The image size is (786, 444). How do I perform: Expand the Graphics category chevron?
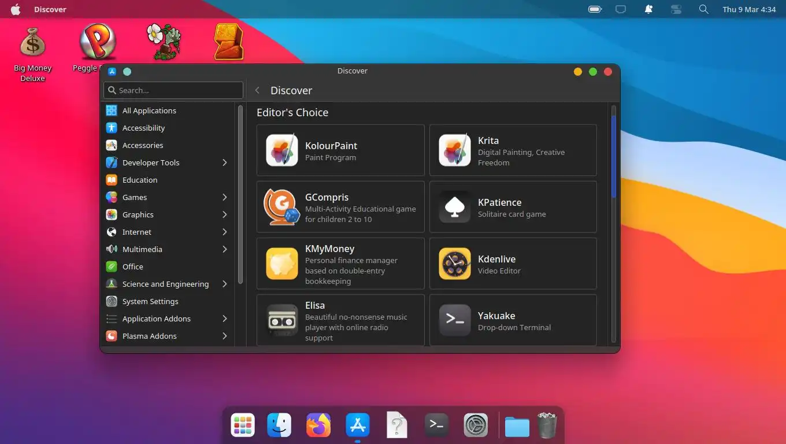tap(225, 214)
